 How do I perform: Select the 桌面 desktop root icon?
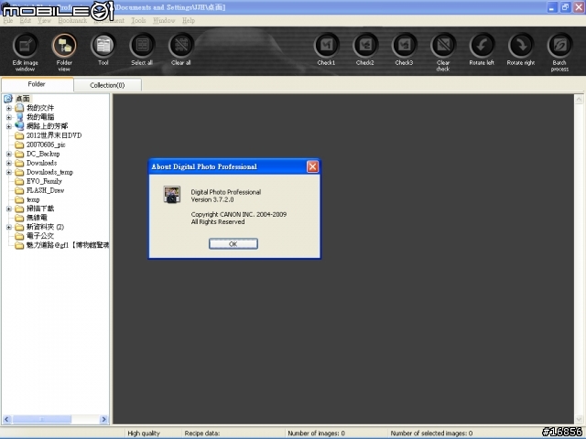(8, 99)
